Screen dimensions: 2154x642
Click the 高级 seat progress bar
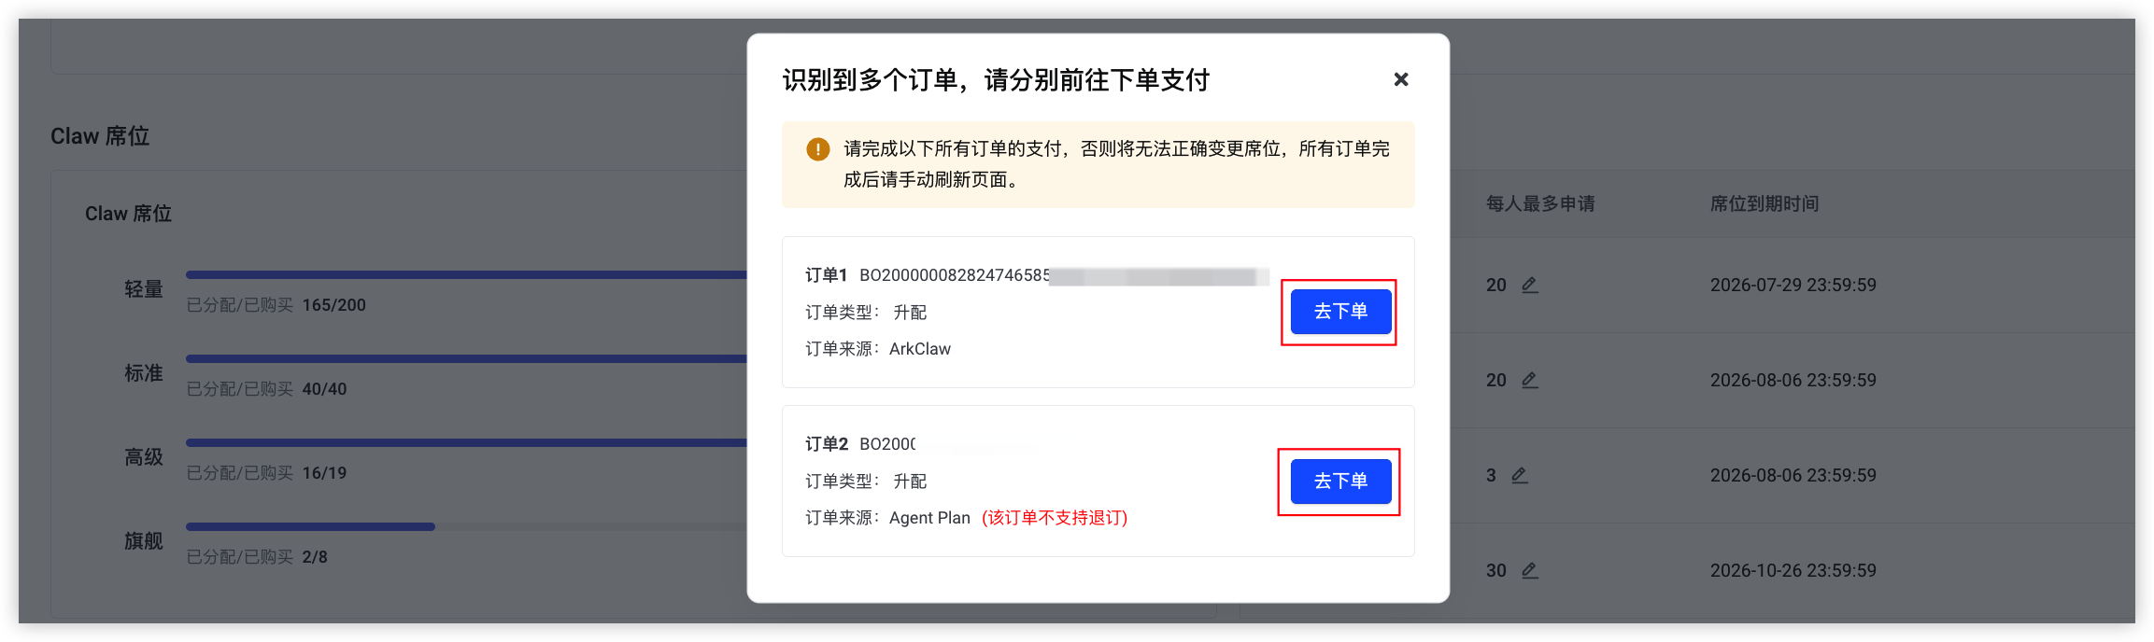click(466, 442)
